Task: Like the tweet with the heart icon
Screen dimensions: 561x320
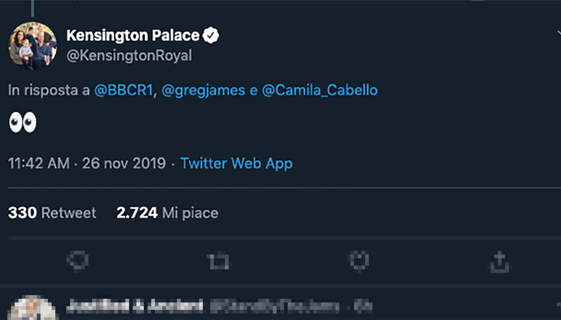Action: [x=359, y=261]
